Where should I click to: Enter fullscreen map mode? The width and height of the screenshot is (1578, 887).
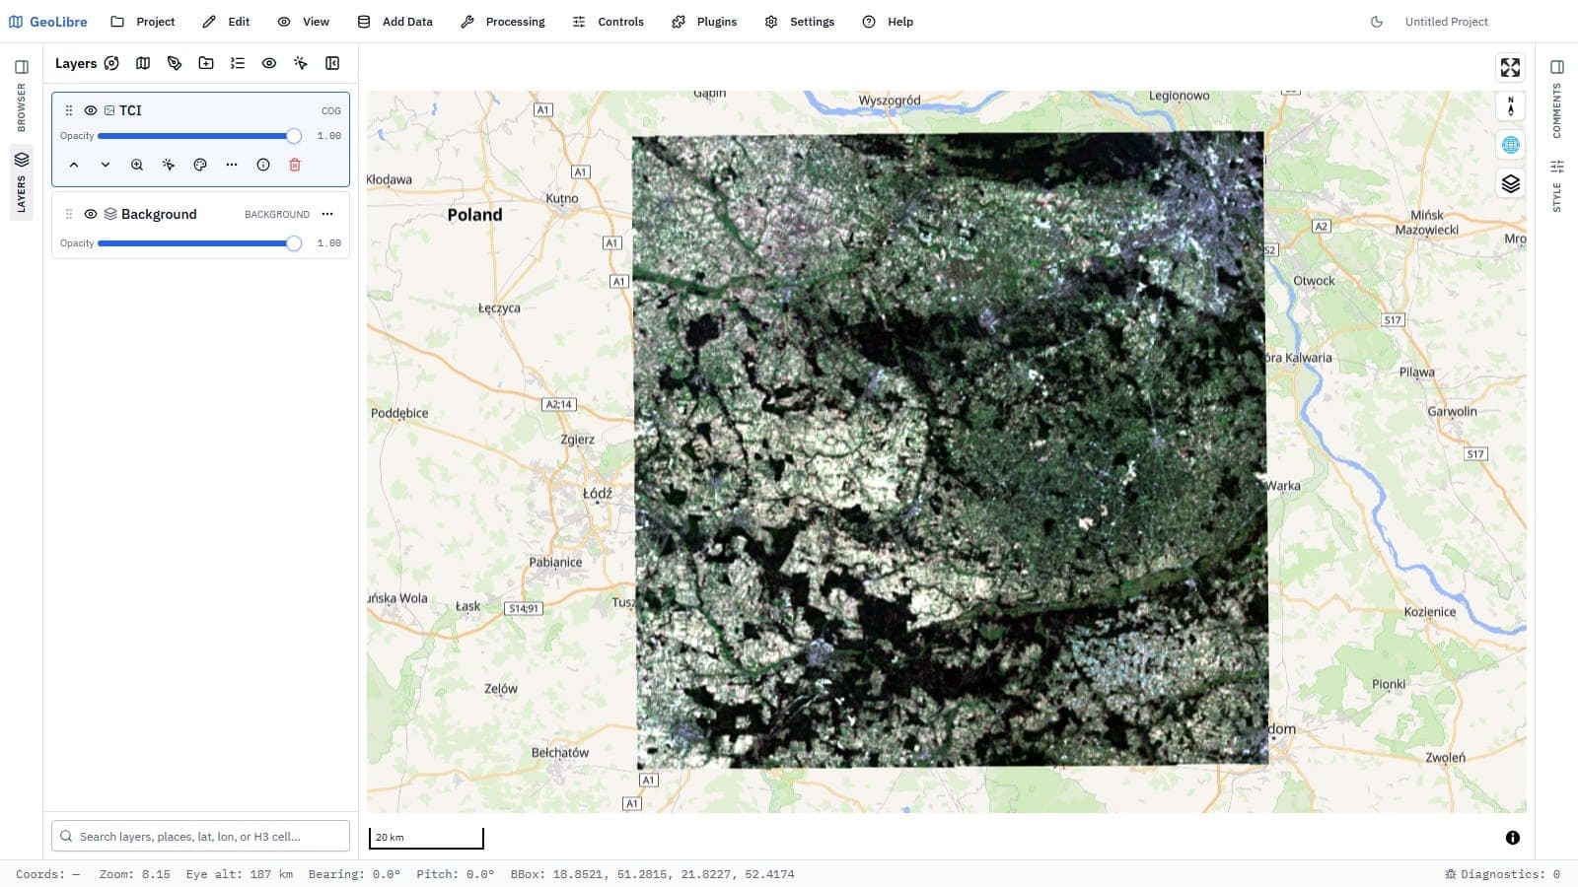click(x=1510, y=67)
